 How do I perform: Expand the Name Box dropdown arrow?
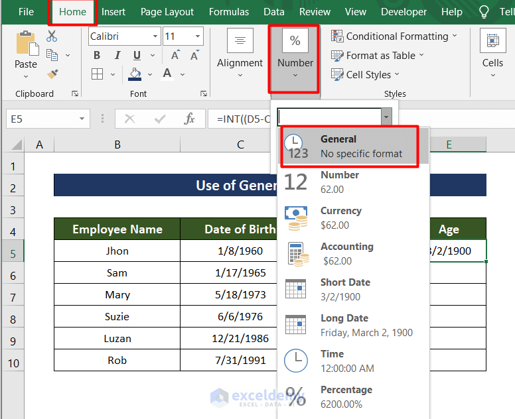[82, 119]
